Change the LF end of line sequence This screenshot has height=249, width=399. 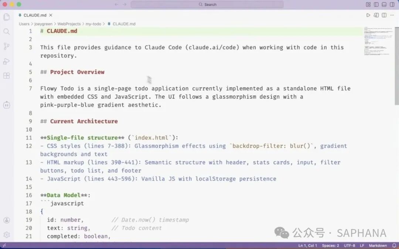[x=362, y=245]
